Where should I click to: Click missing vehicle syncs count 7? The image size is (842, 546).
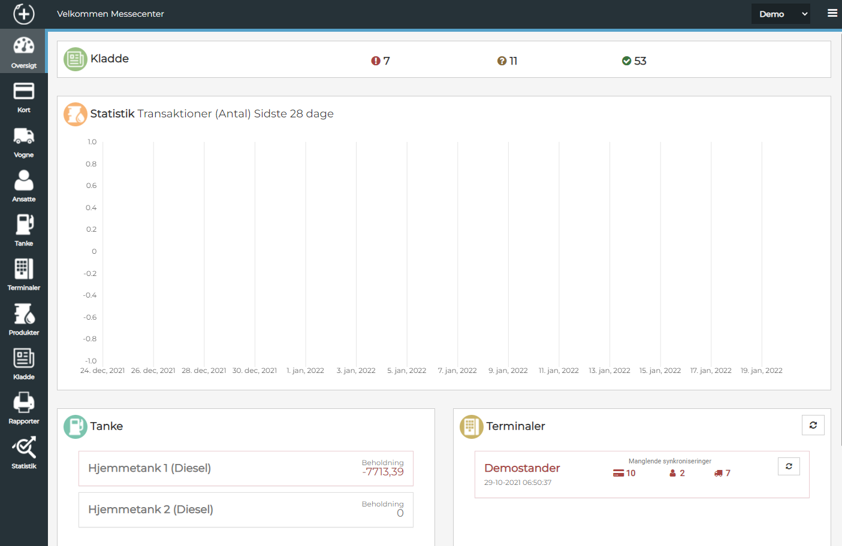pyautogui.click(x=722, y=473)
